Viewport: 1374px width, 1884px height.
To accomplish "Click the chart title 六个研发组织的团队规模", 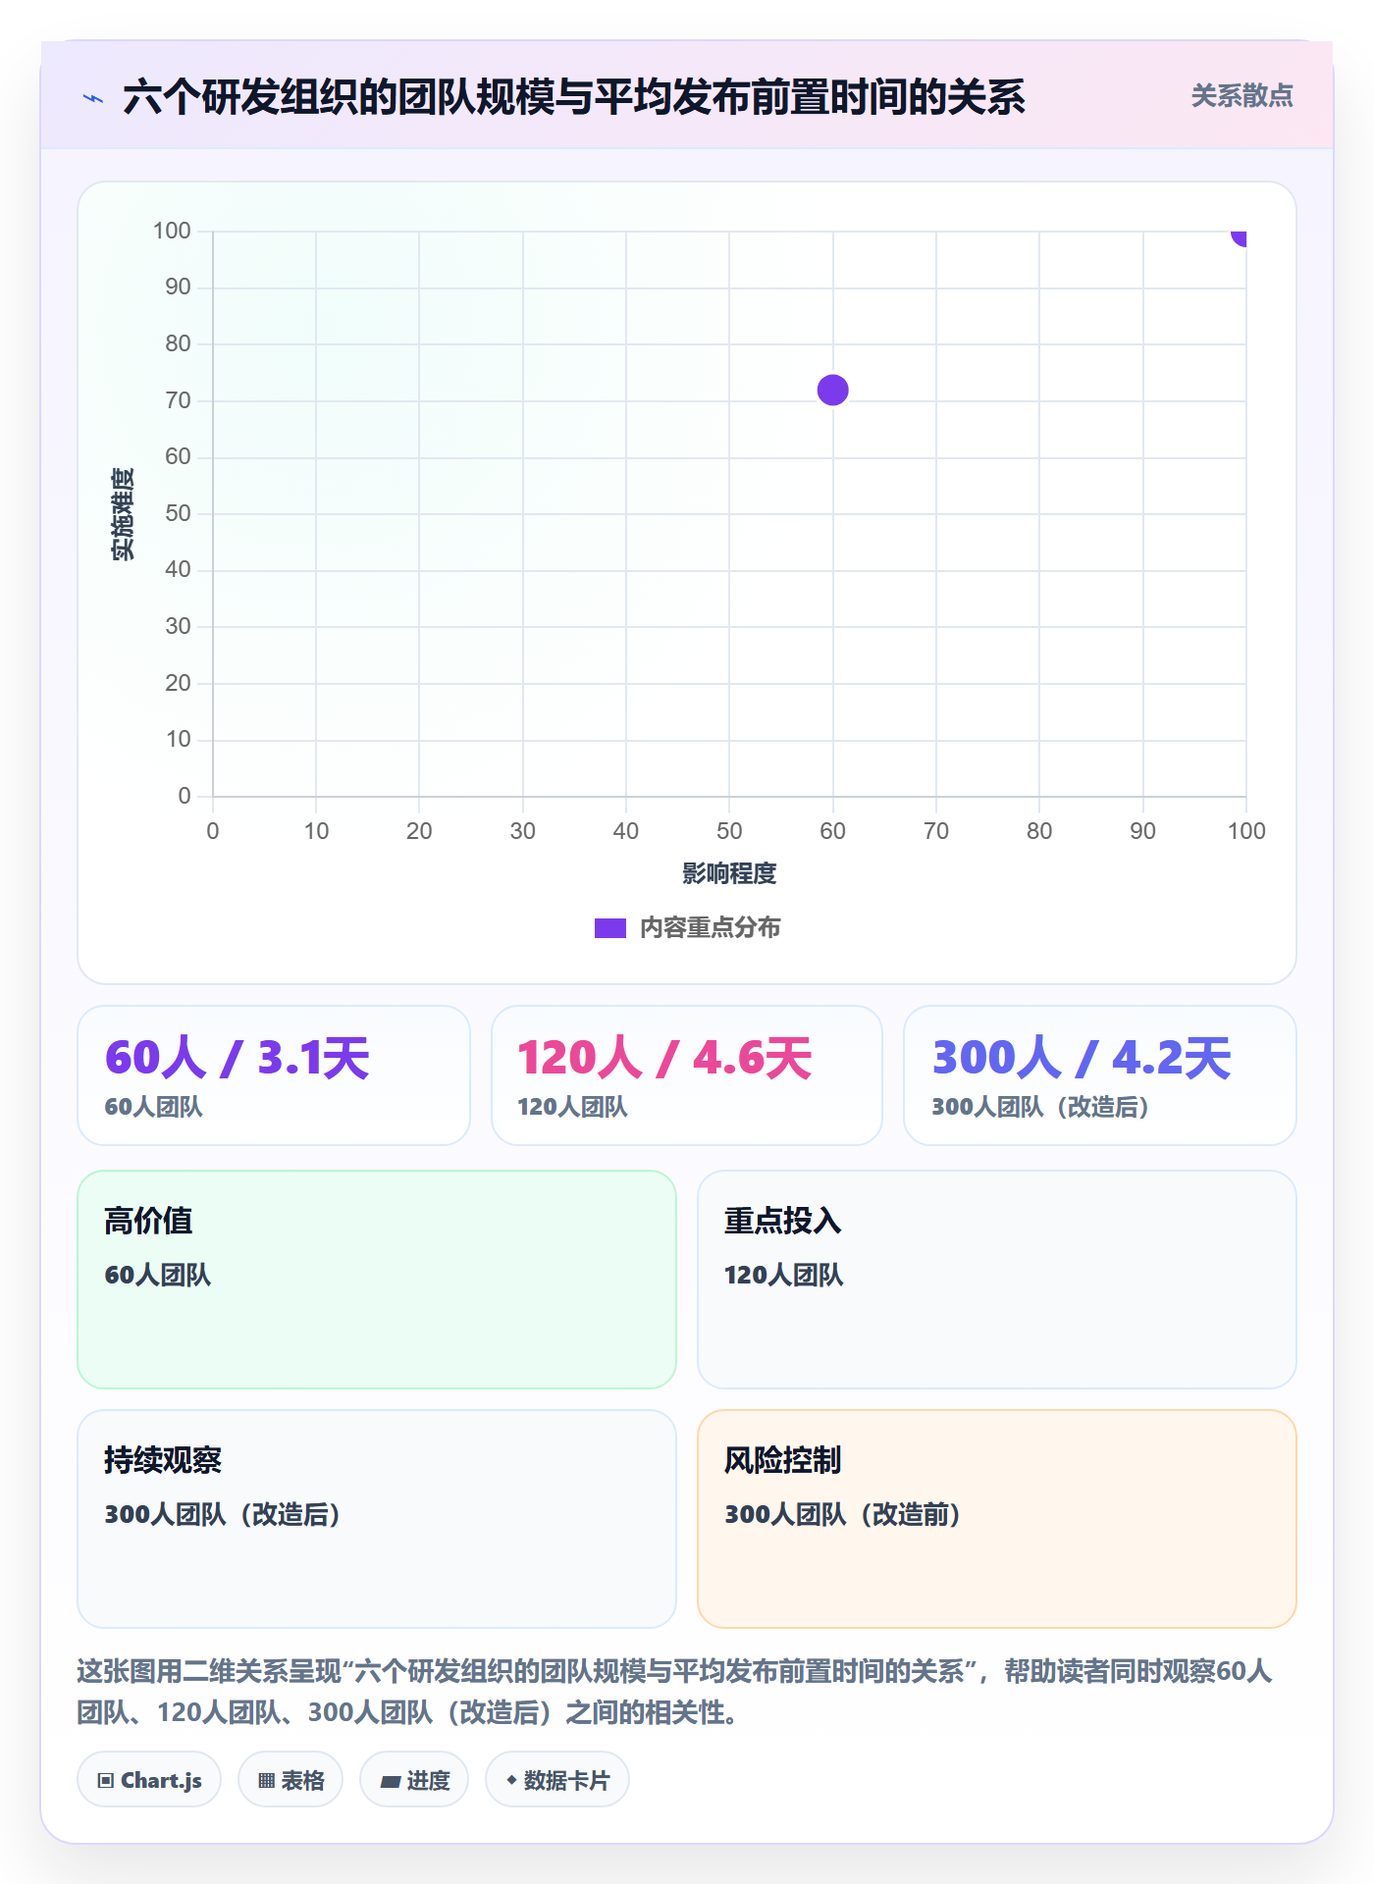I will (x=574, y=97).
